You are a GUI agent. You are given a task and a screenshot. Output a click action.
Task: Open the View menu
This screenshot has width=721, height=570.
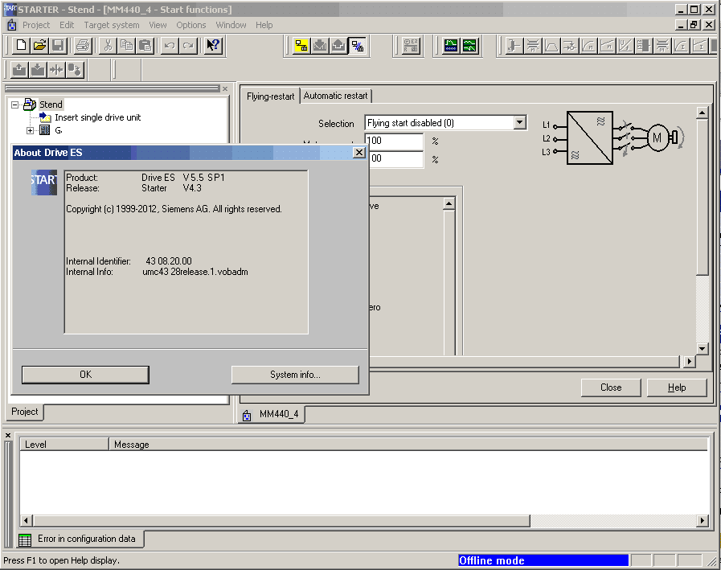point(158,25)
